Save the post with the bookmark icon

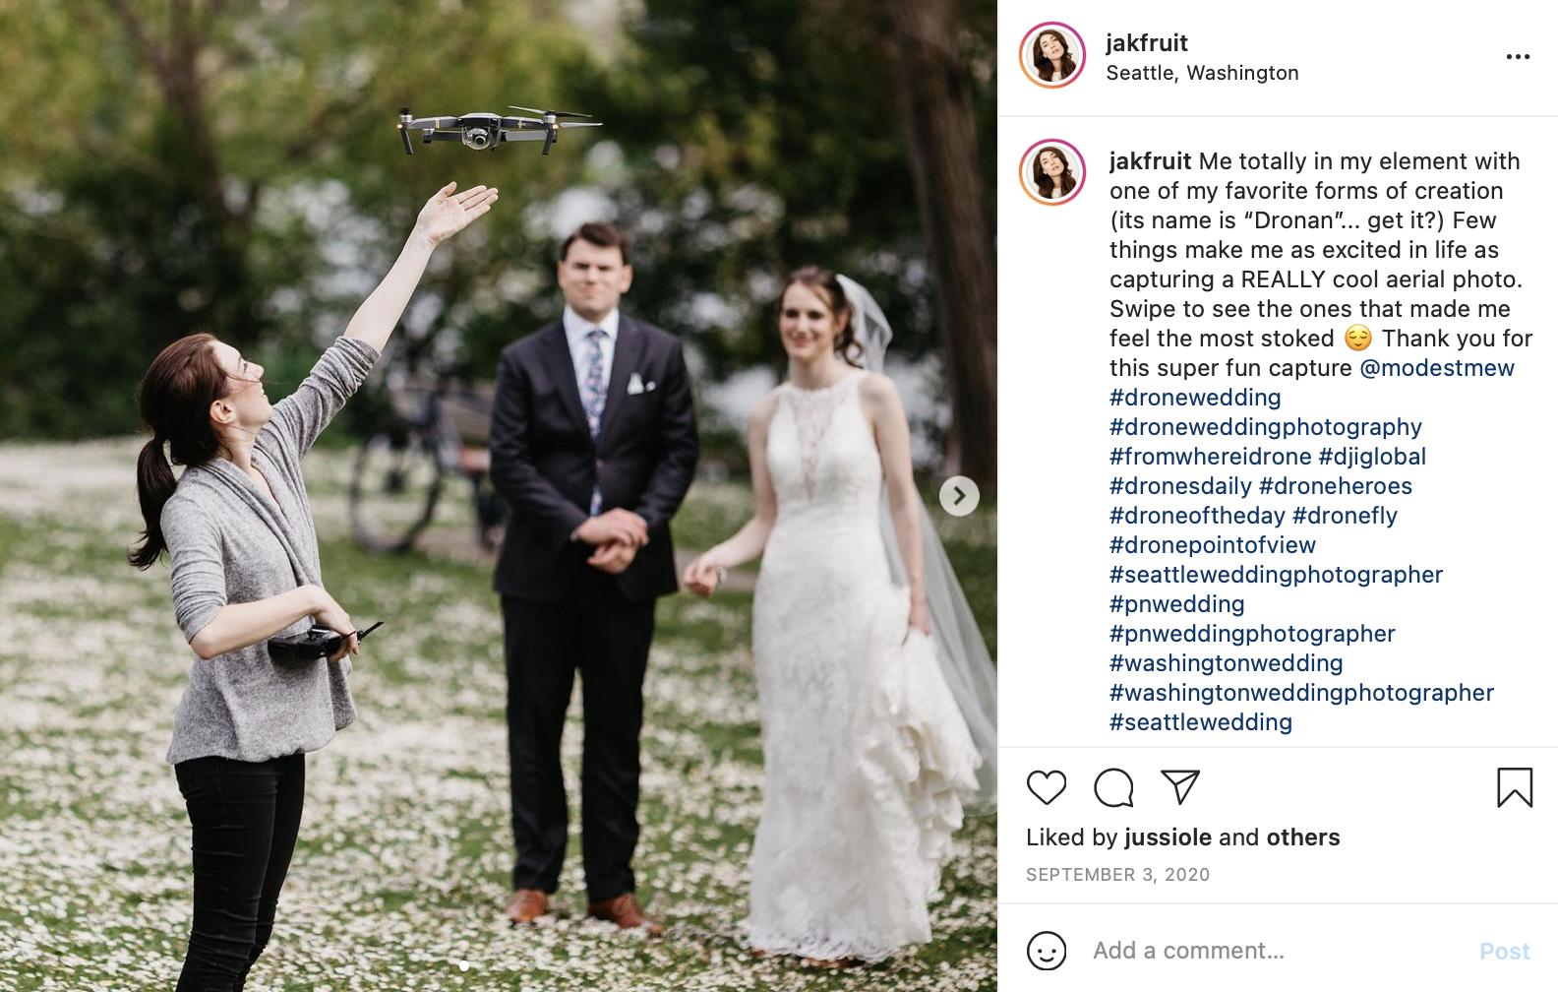[1515, 787]
